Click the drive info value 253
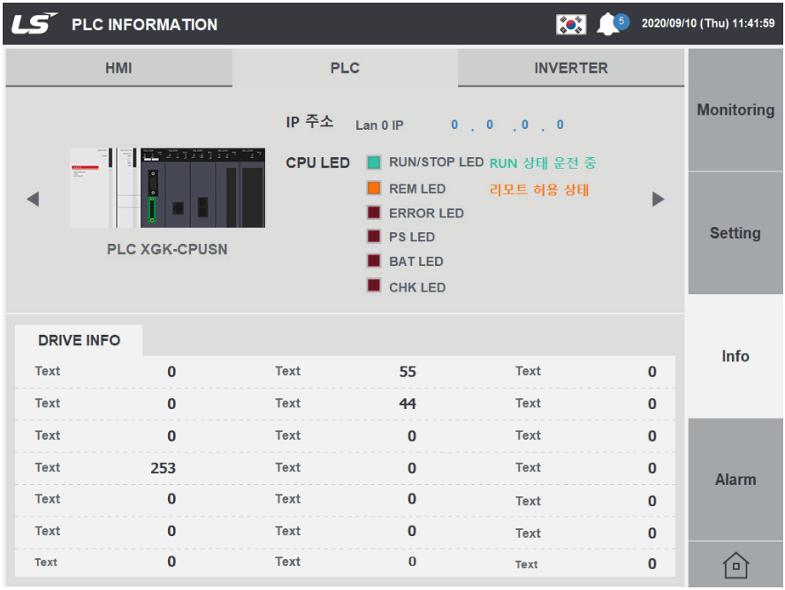785x590 pixels. click(x=164, y=468)
